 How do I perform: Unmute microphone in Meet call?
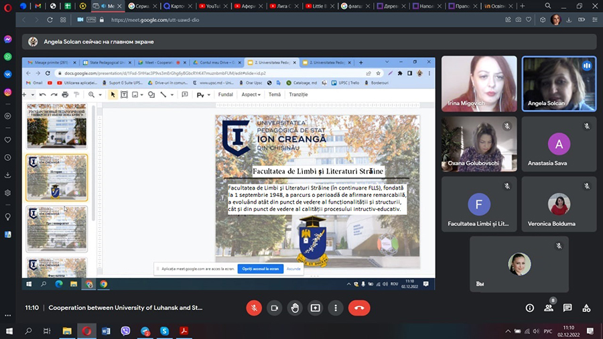(x=254, y=308)
